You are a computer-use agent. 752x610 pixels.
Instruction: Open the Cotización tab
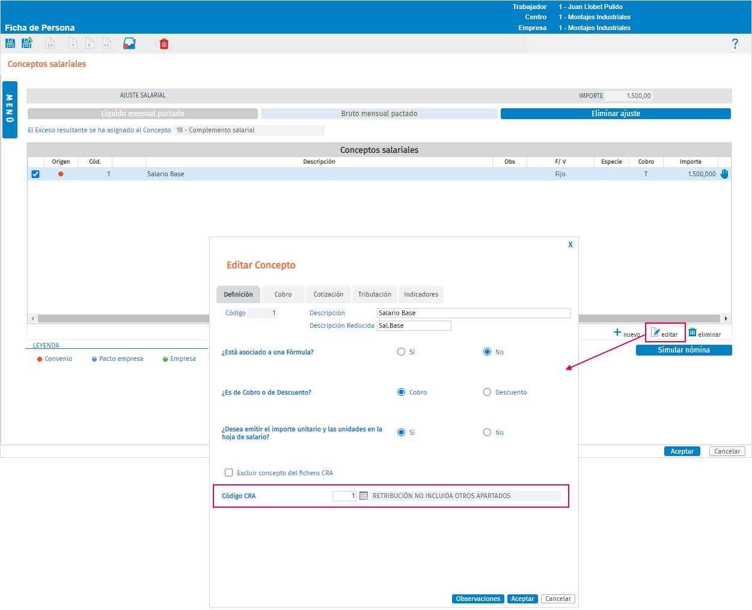(x=328, y=294)
